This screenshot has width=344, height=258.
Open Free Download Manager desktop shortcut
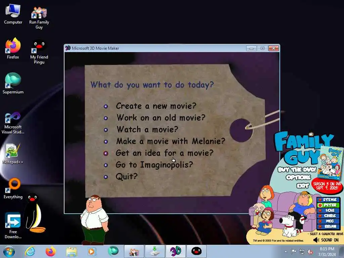(13, 226)
